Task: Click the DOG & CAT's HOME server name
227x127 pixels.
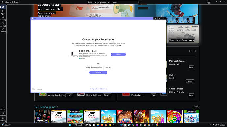Action: coord(88,51)
